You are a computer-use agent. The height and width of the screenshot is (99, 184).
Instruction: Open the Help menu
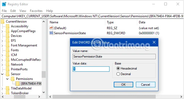click(x=49, y=11)
